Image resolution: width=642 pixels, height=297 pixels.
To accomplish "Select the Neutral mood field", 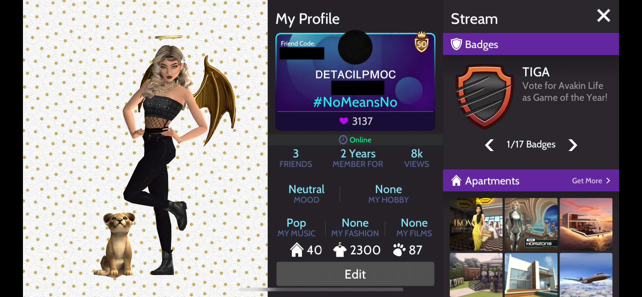I will point(306,194).
